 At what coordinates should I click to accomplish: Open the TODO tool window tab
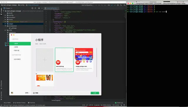point(7,103)
